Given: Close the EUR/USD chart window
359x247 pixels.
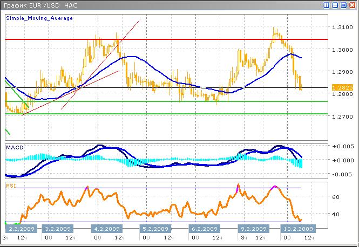Looking at the screenshot, I should (351, 5).
